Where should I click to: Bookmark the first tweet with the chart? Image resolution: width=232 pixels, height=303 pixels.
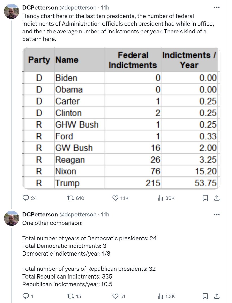pyautogui.click(x=205, y=198)
